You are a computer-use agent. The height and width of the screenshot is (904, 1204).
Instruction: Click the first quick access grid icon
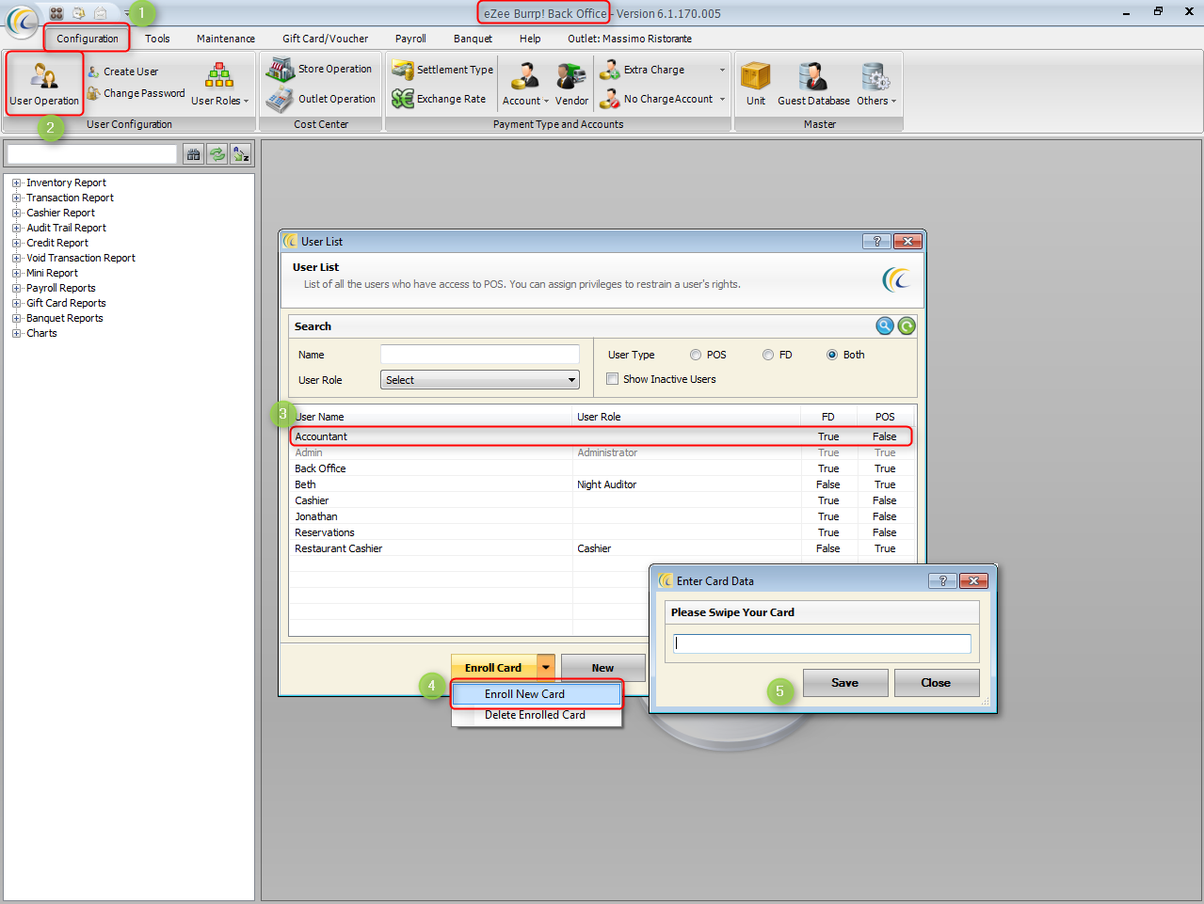(x=56, y=13)
